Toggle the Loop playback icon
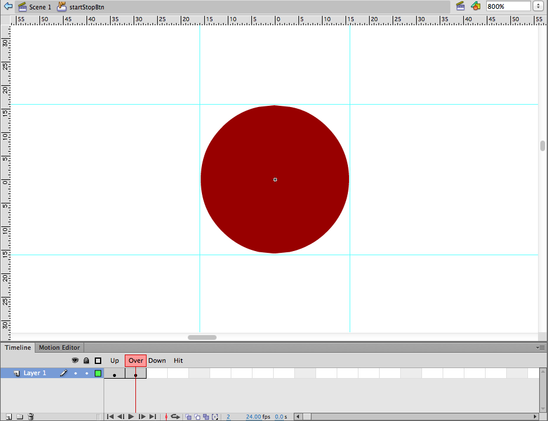This screenshot has height=421, width=548. click(175, 417)
